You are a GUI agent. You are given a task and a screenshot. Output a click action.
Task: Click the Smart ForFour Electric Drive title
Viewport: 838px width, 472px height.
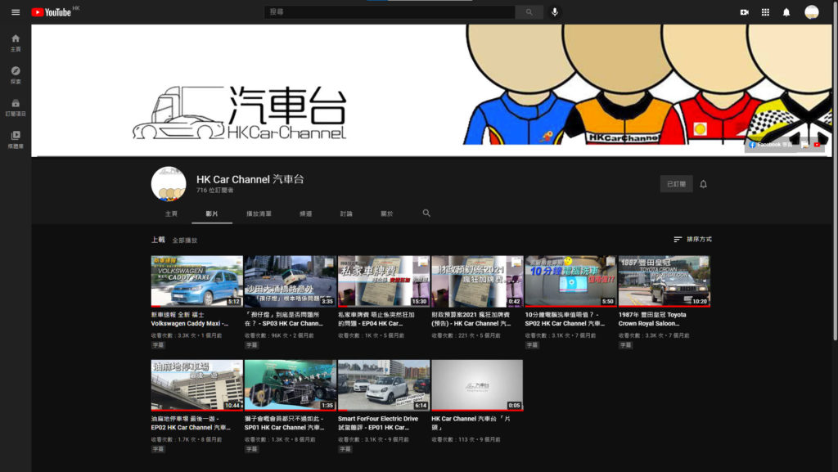coord(378,423)
